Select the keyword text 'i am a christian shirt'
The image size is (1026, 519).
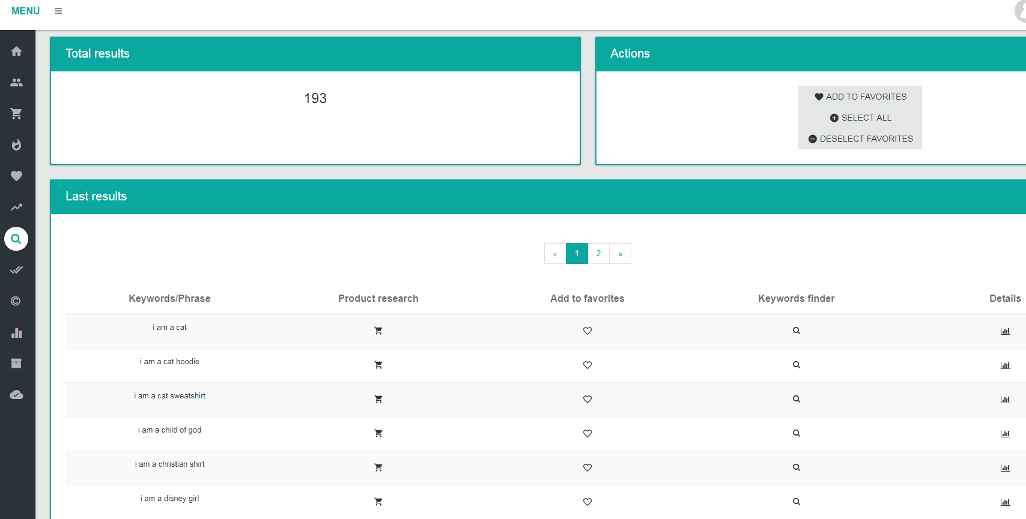pyautogui.click(x=169, y=464)
